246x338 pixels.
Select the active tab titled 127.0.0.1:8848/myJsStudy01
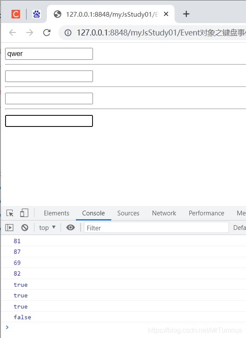click(x=111, y=14)
